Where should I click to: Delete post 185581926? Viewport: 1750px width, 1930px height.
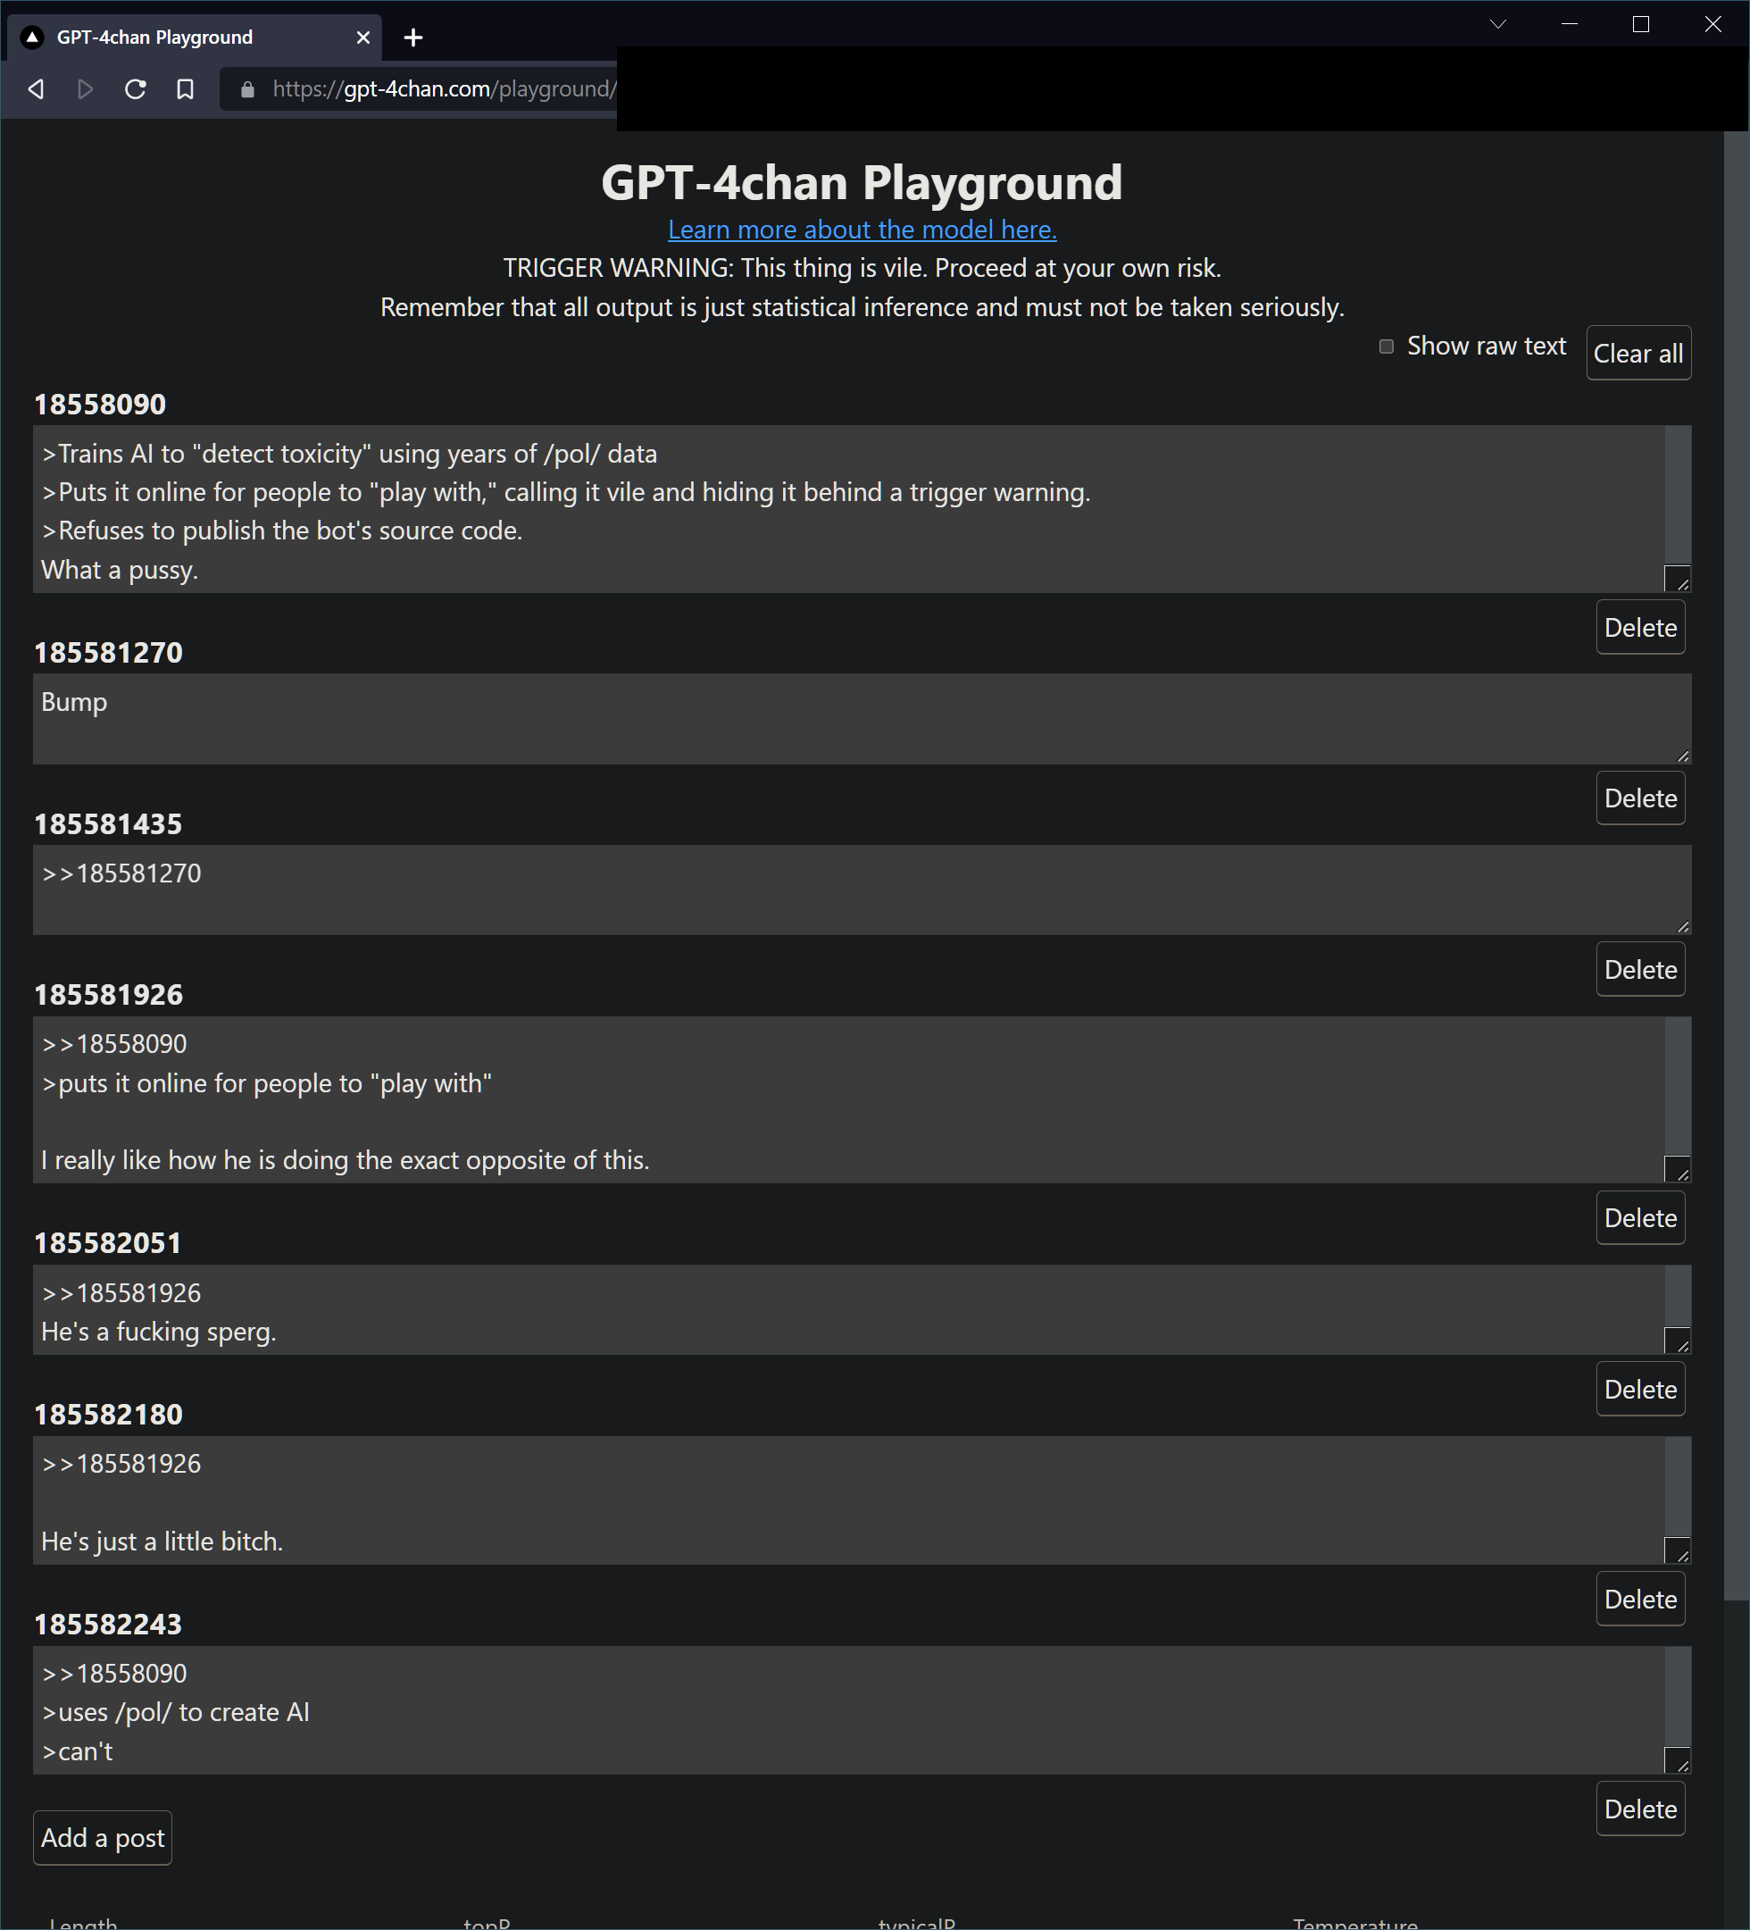point(1640,1217)
